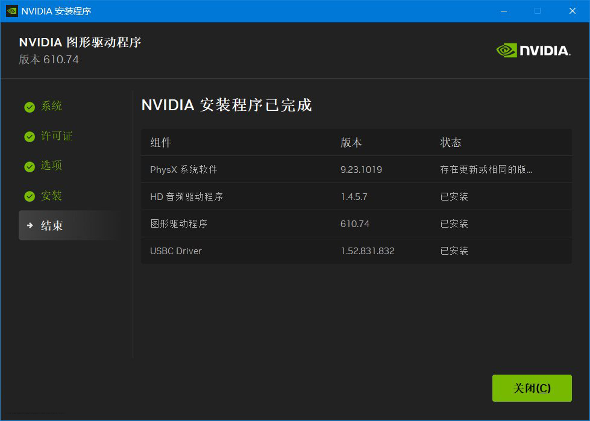Click 已安装 status in HD 音频驱动程序 row
Screen dimensions: 590x421
click(454, 196)
